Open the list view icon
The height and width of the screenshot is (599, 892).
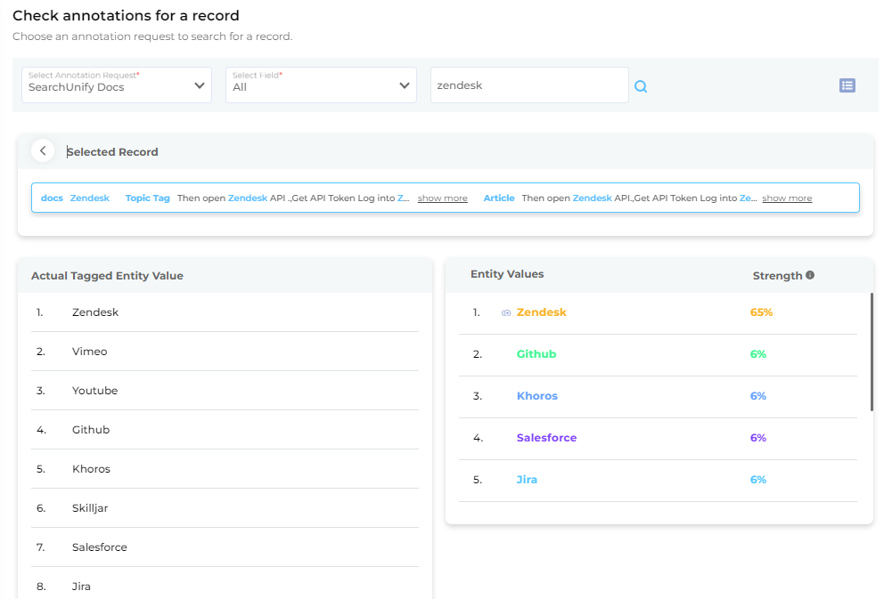[847, 85]
